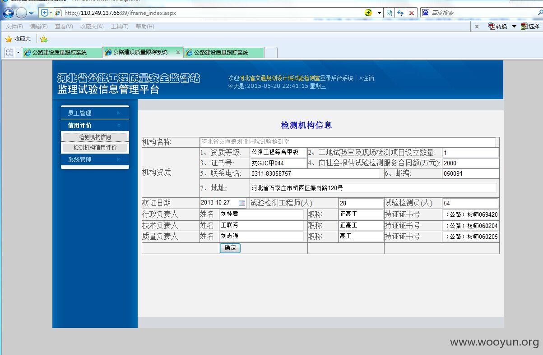Click the blue shield plus icon
543x355 pixels.
point(44,13)
